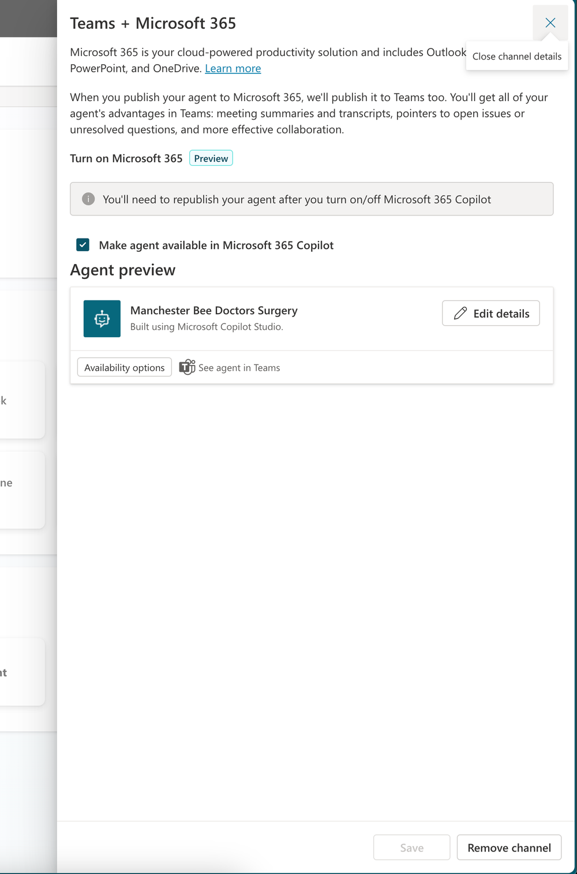577x874 pixels.
Task: Select the pencil icon on the Edit details button
Action: click(460, 313)
